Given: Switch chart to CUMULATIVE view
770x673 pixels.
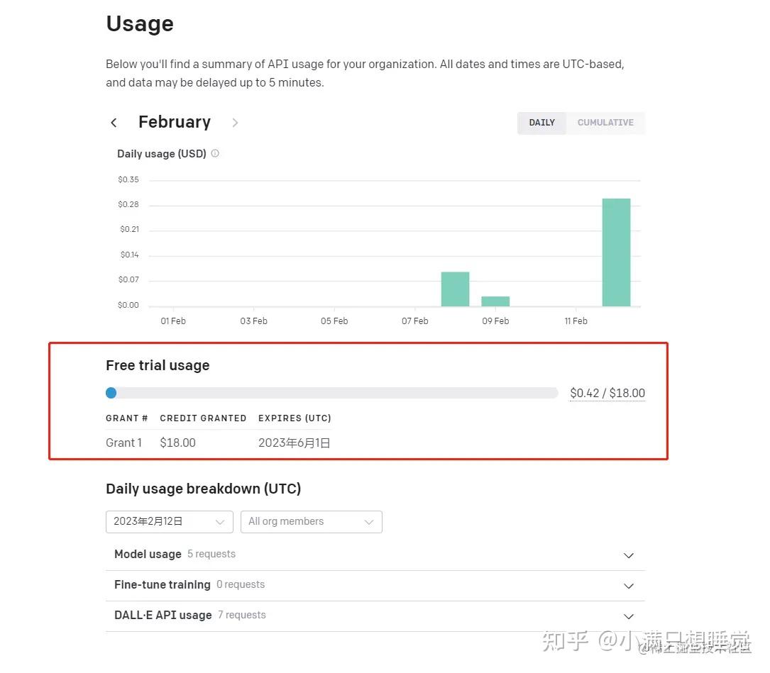Looking at the screenshot, I should point(605,123).
